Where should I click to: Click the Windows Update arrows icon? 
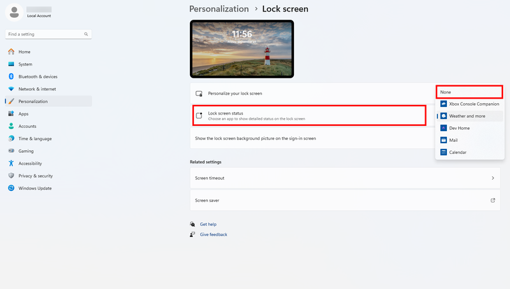(x=11, y=188)
